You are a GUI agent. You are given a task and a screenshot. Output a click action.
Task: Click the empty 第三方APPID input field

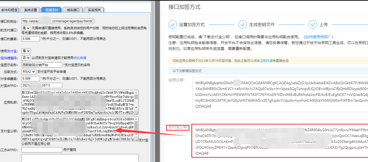coord(42,150)
